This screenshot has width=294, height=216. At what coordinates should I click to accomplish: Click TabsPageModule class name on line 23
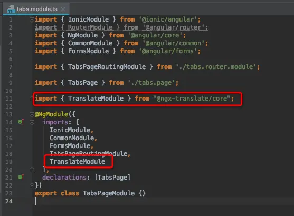109,193
